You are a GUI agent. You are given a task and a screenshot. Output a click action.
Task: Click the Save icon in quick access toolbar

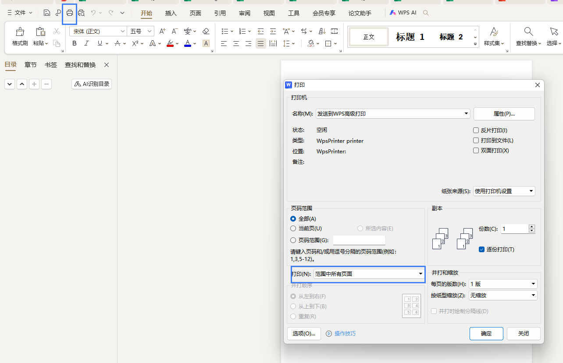point(47,13)
